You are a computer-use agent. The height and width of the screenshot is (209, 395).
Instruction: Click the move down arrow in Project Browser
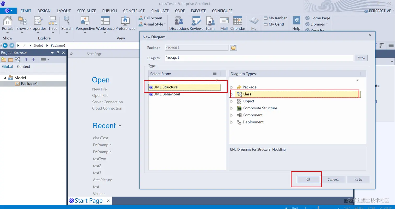point(33,59)
